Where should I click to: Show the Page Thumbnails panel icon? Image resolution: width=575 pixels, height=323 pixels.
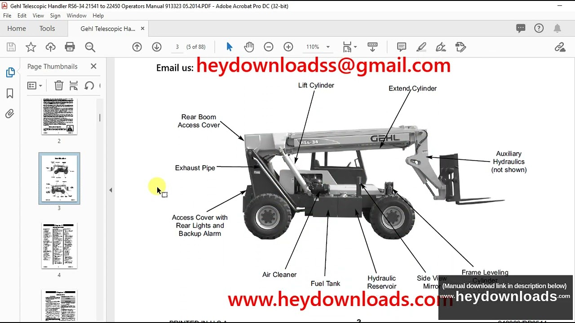pyautogui.click(x=10, y=72)
